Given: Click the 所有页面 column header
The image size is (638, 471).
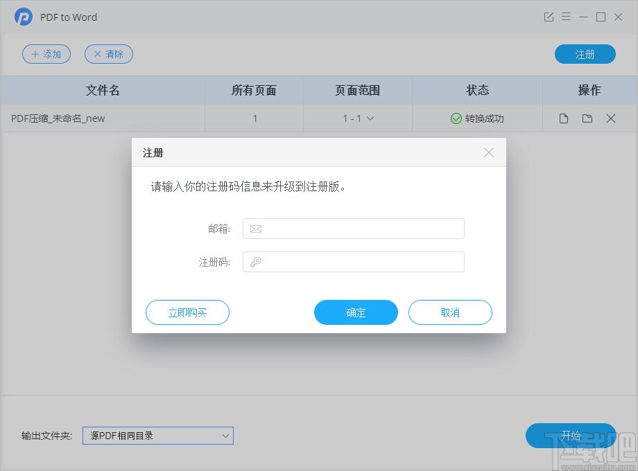Looking at the screenshot, I should (254, 90).
